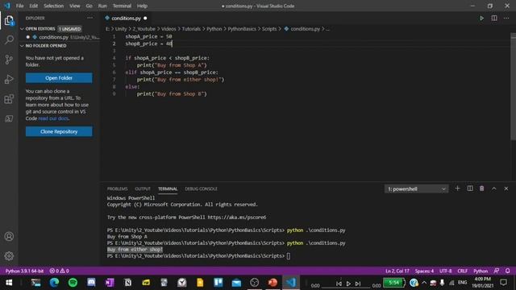Open the powershell terminal selector dropdown
Screen dimensions: 516x290
click(416, 188)
